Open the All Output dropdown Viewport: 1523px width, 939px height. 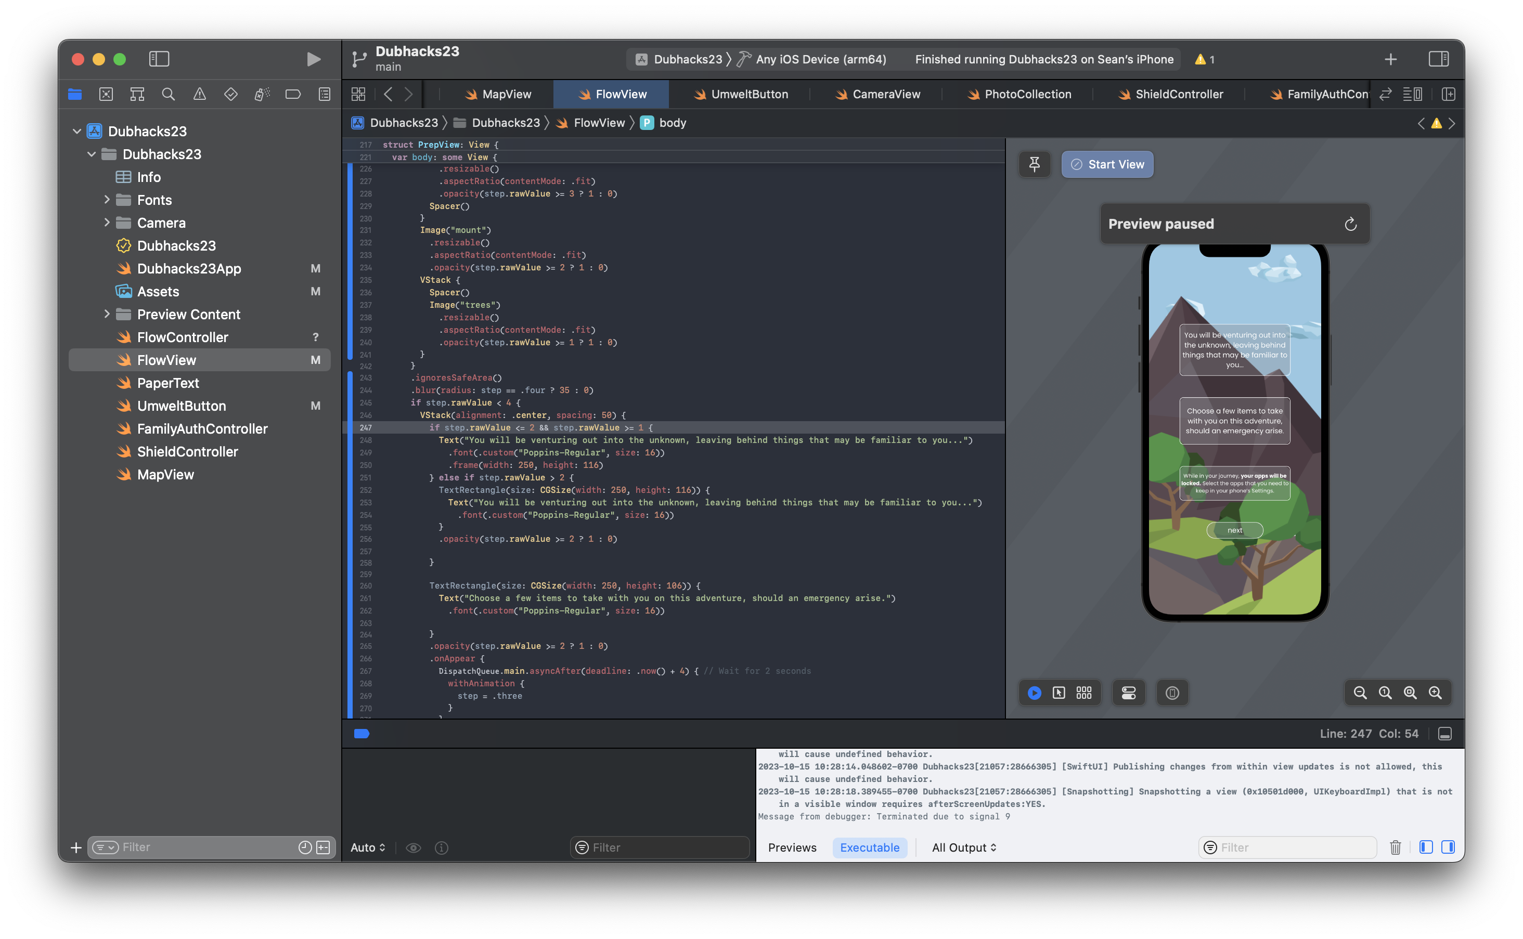(x=964, y=847)
